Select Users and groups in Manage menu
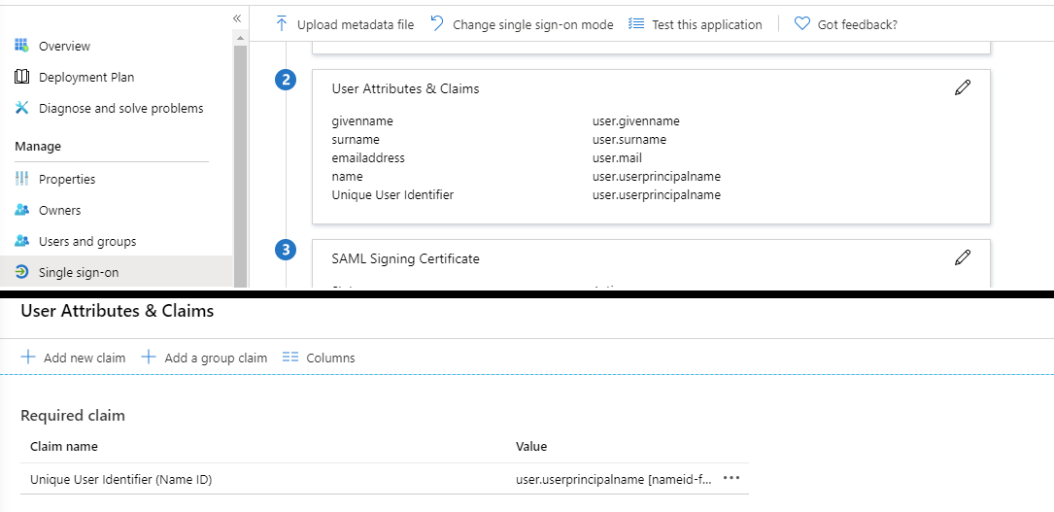1054x512 pixels. pos(86,241)
